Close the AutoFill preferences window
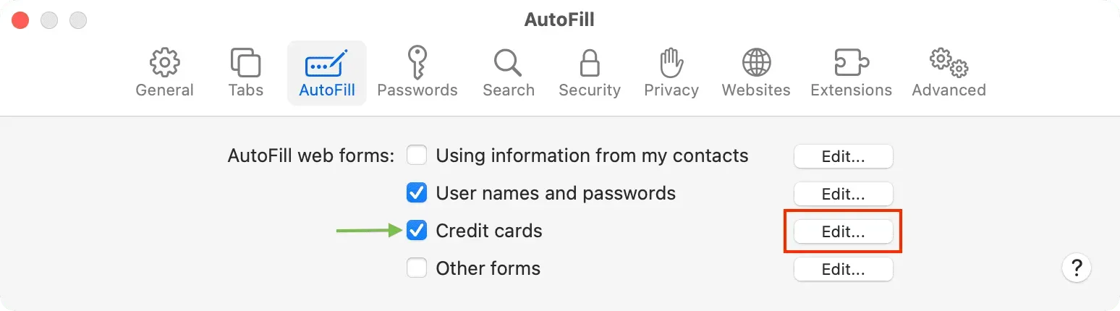1120x311 pixels. tap(20, 20)
